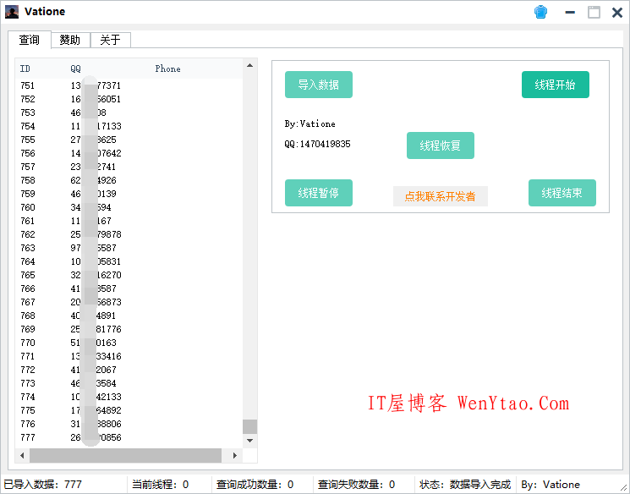
Task: Click the horizontal scroll-right arrow
Action: (235, 455)
